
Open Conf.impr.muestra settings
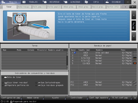99,98
